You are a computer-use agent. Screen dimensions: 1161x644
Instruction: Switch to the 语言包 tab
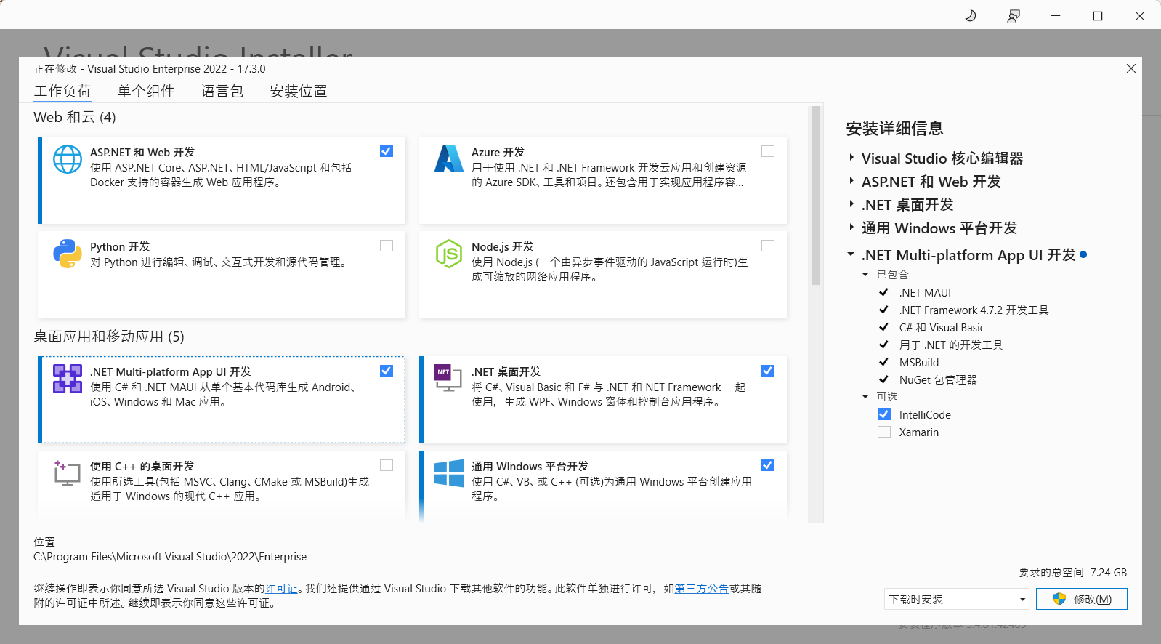coord(222,91)
